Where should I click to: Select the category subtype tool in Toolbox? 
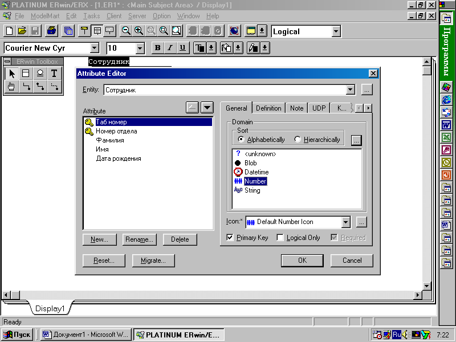[40, 74]
